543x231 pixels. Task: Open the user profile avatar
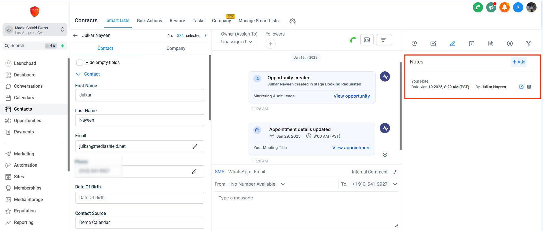pyautogui.click(x=531, y=7)
